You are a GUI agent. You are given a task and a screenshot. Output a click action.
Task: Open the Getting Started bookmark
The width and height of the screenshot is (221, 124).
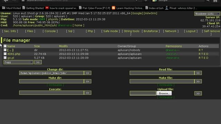tap(33, 8)
